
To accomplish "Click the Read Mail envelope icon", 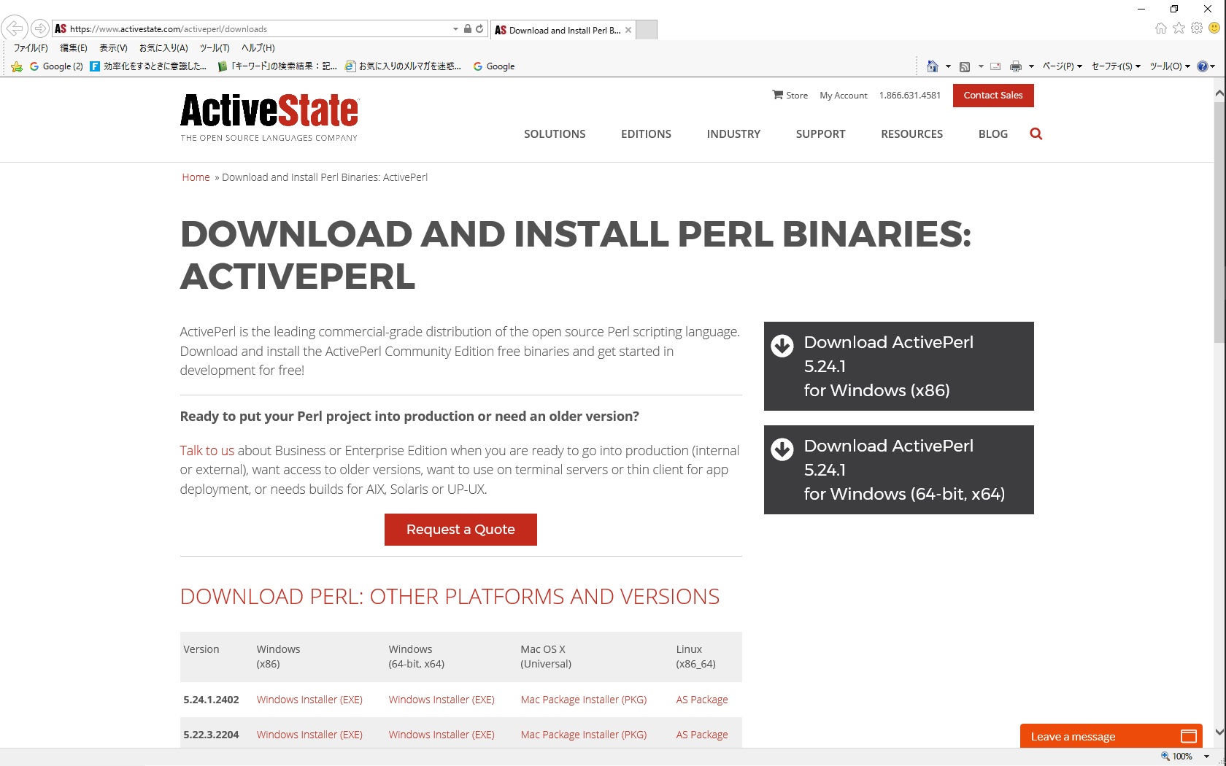I will tap(995, 66).
